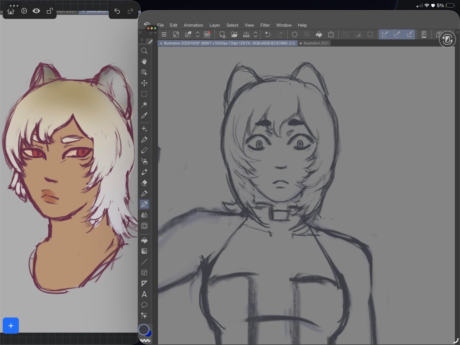Toggle the unlock padlock in left app
The width and height of the screenshot is (460, 345).
tap(50, 11)
